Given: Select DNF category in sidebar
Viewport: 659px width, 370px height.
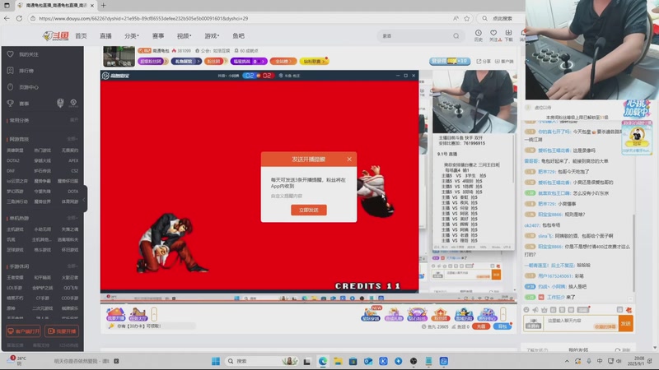Looking at the screenshot, I should click(11, 171).
